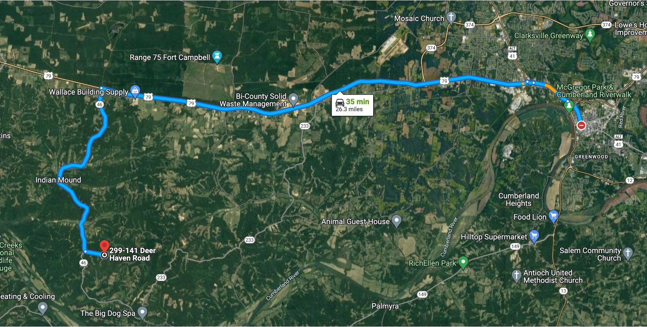Click the red road closure icon
This screenshot has height=327, width=647.
pos(582,125)
